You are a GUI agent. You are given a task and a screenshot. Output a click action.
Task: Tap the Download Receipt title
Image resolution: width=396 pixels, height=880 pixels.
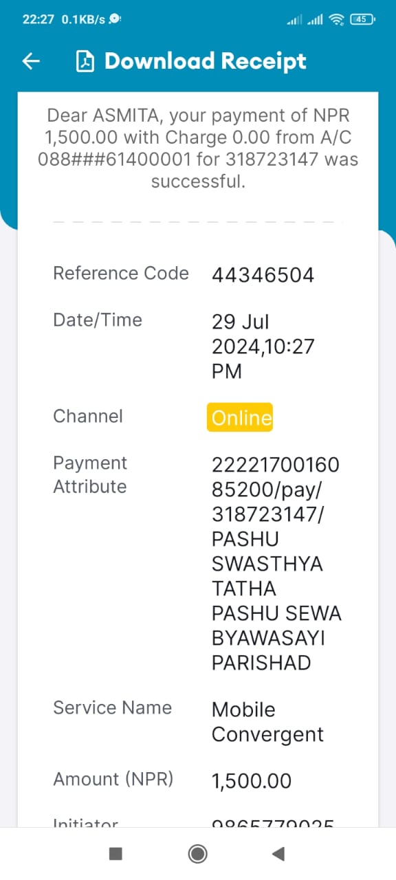pyautogui.click(x=205, y=61)
